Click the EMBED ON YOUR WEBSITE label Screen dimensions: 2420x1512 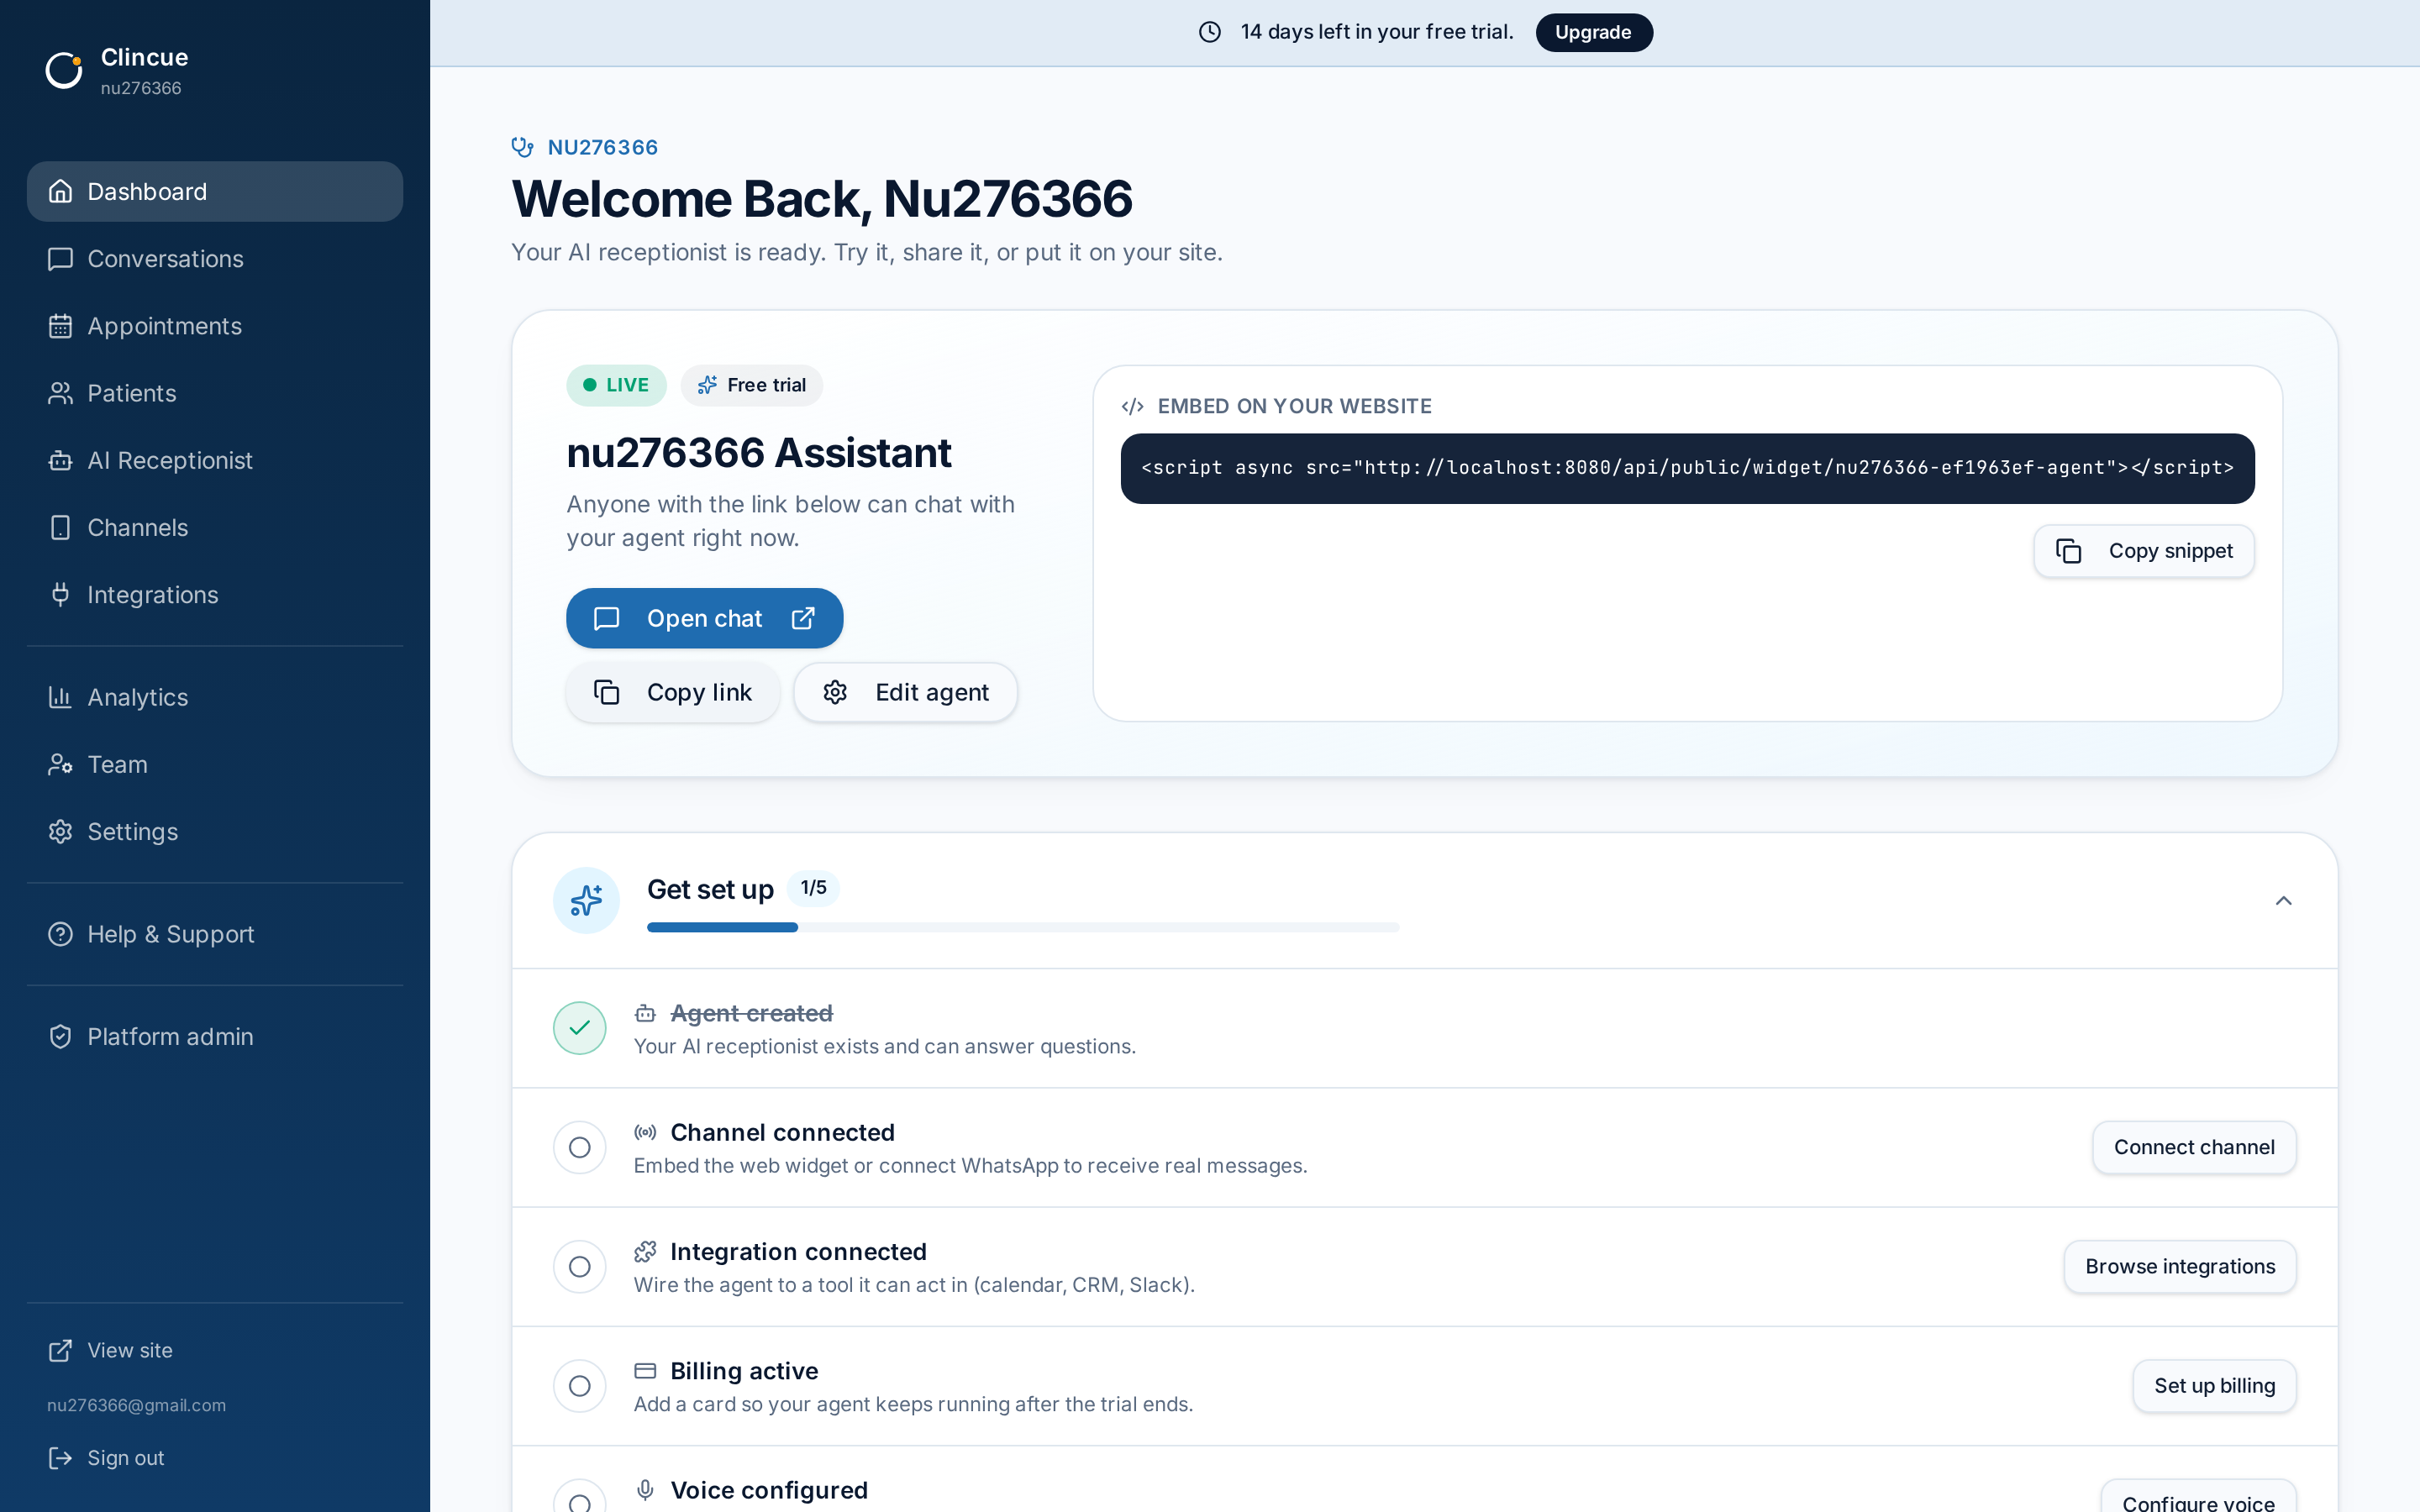1294,406
